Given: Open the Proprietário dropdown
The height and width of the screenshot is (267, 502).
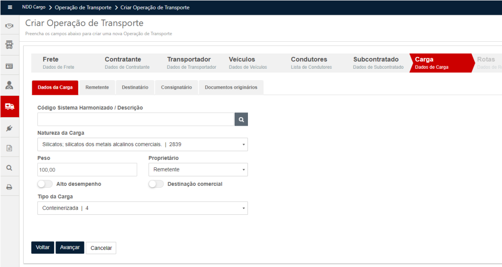Looking at the screenshot, I should [x=198, y=170].
